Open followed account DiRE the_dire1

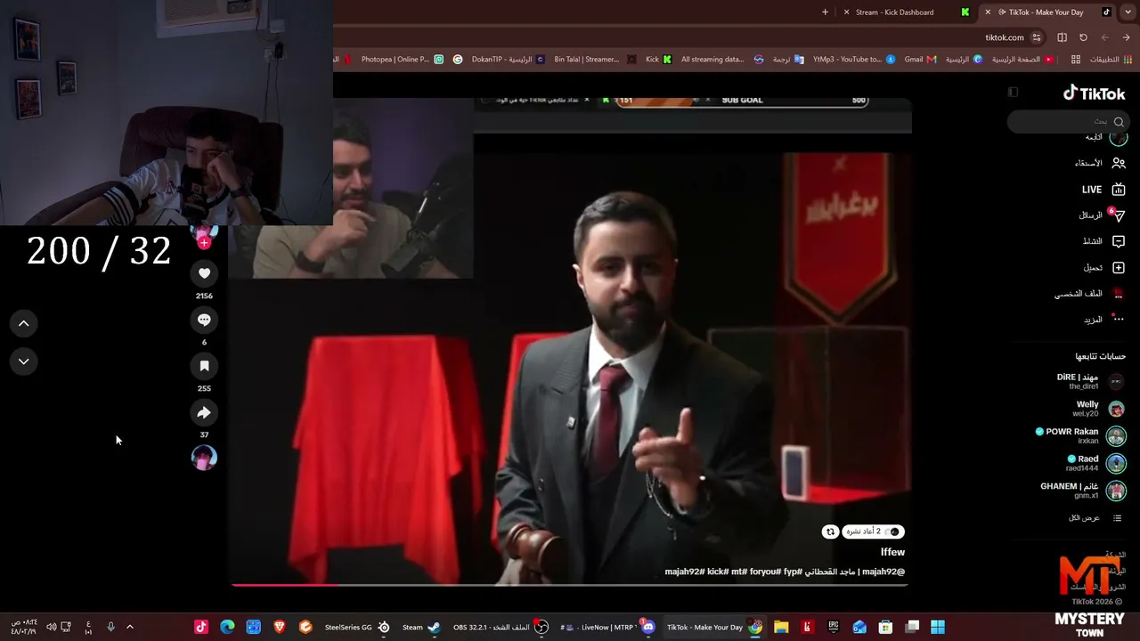point(1090,381)
